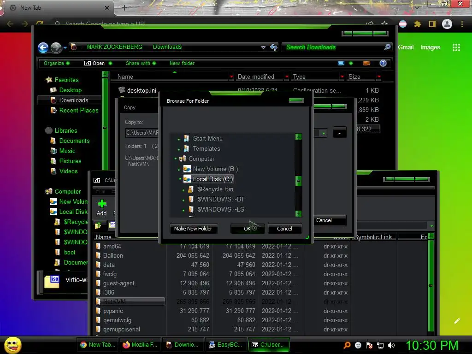Click the network tray icon
This screenshot has height=354, width=472.
pos(380,345)
